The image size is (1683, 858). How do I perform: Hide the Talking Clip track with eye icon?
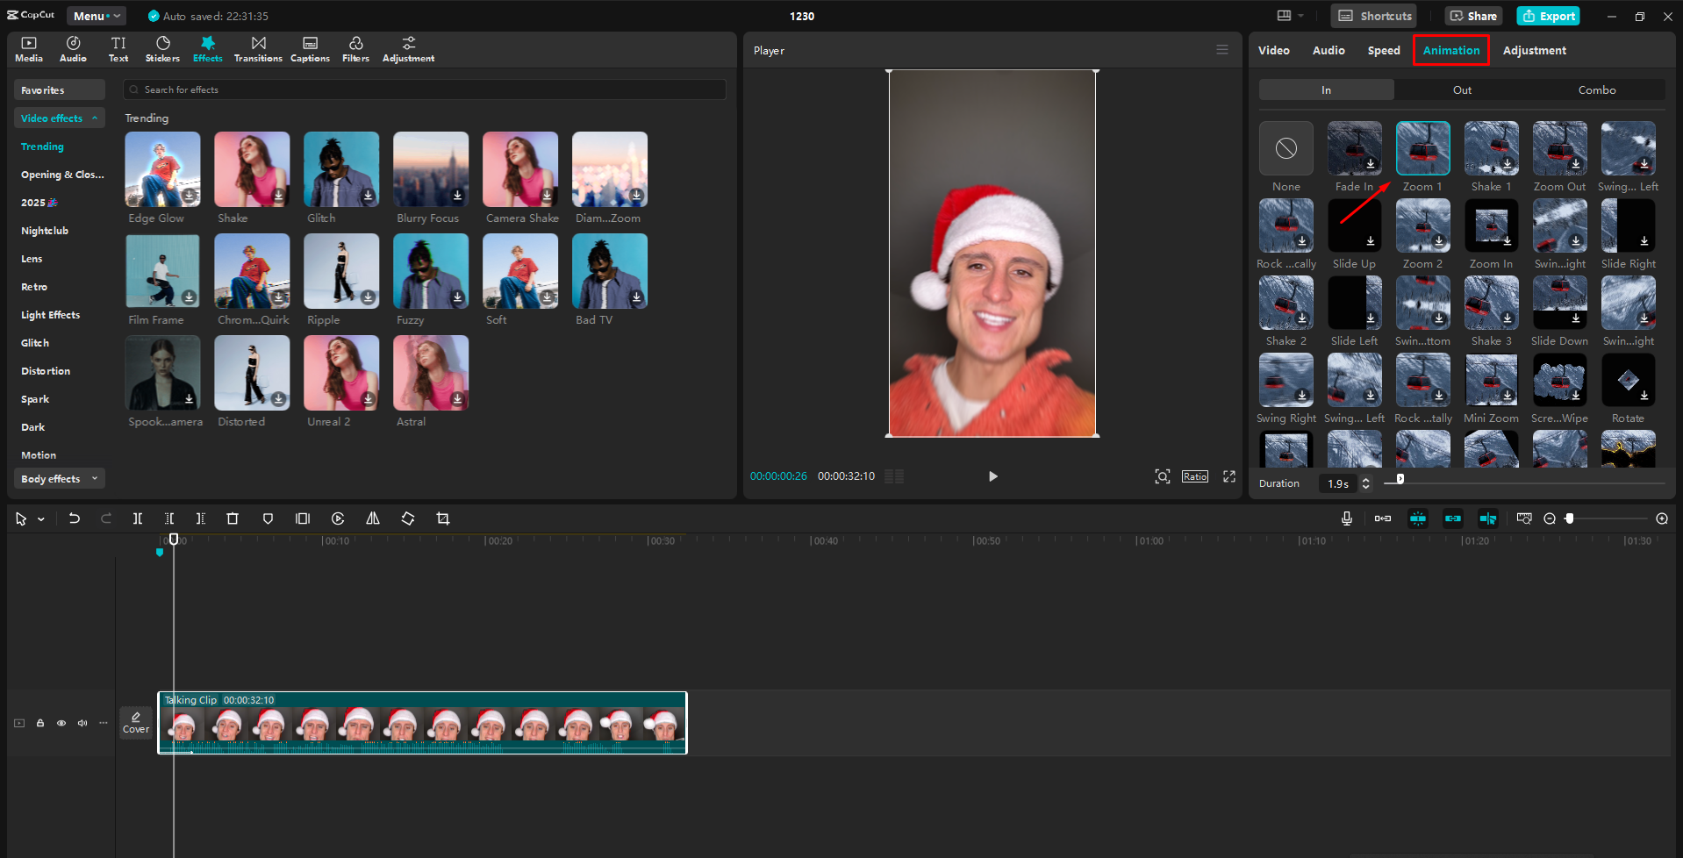[61, 722]
